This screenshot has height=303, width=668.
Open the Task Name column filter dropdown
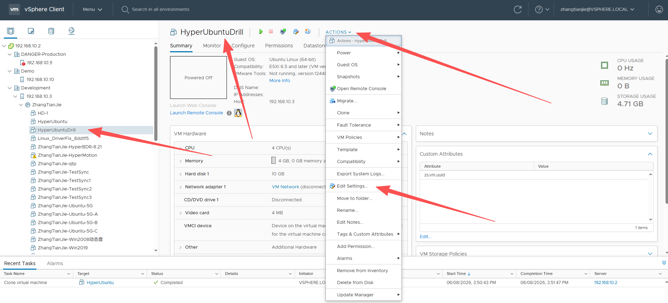[68, 274]
